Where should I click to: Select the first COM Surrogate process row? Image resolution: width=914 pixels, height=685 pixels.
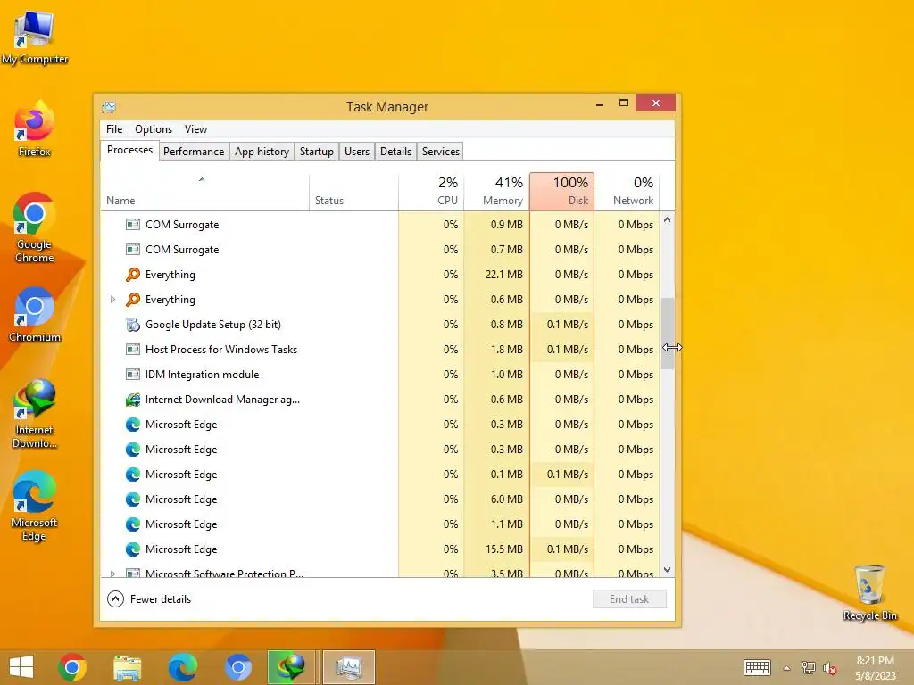[380, 225]
